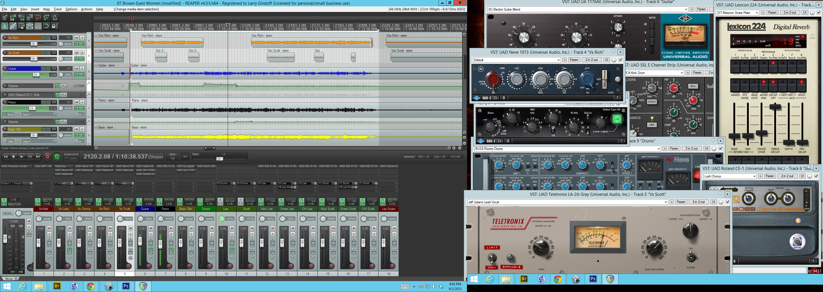The height and width of the screenshot is (292, 823).
Task: Click the MONO button on master channel
Action: pos(8,213)
